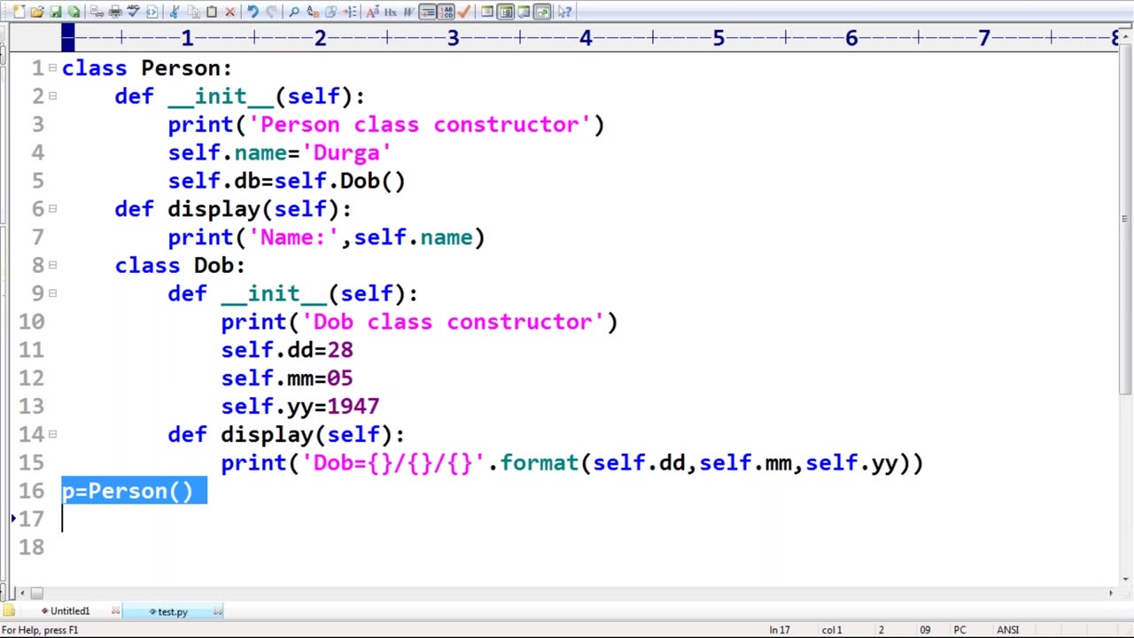Viewport: 1134px width, 638px height.
Task: Click the red X Delete icon
Action: pyautogui.click(x=229, y=12)
